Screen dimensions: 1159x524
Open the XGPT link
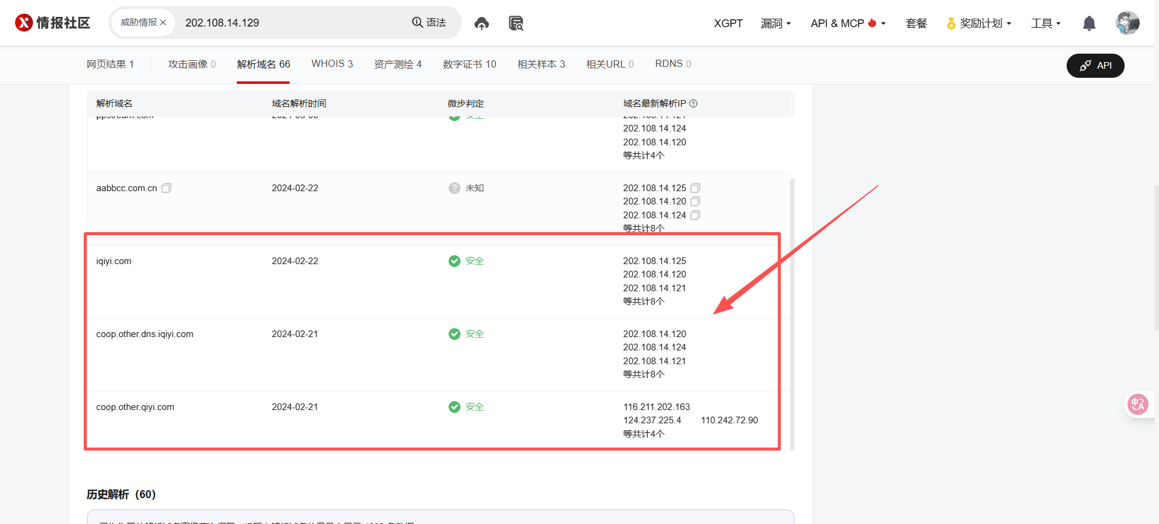point(728,23)
